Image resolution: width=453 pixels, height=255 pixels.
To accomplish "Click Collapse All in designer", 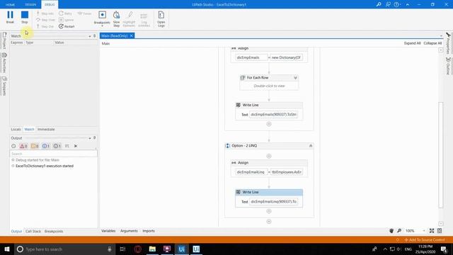I will tap(432, 43).
